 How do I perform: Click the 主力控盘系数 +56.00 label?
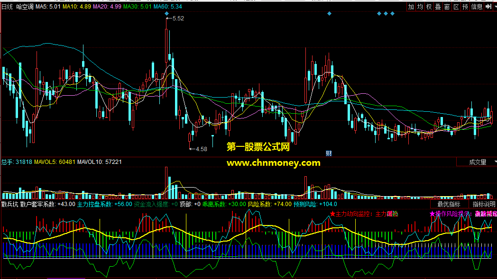click(105, 204)
